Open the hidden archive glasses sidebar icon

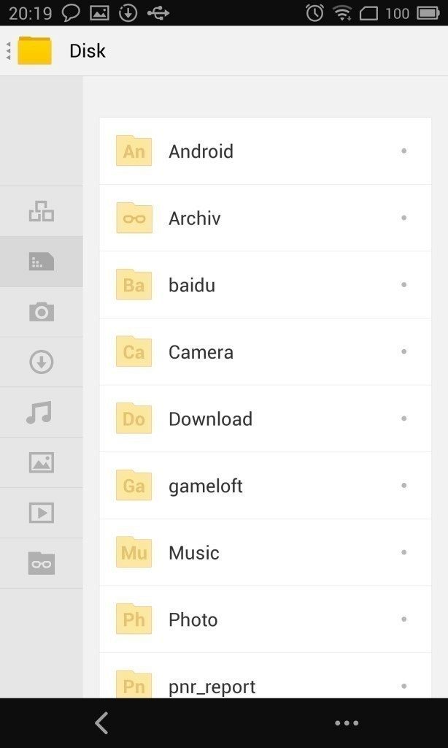[41, 563]
